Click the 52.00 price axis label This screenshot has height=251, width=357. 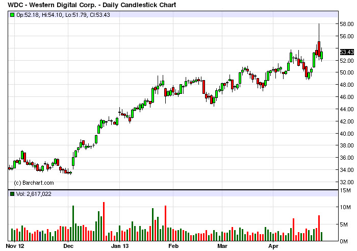tap(346, 61)
